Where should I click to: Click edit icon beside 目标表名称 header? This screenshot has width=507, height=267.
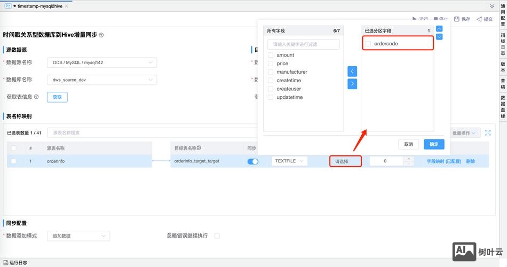[199, 148]
